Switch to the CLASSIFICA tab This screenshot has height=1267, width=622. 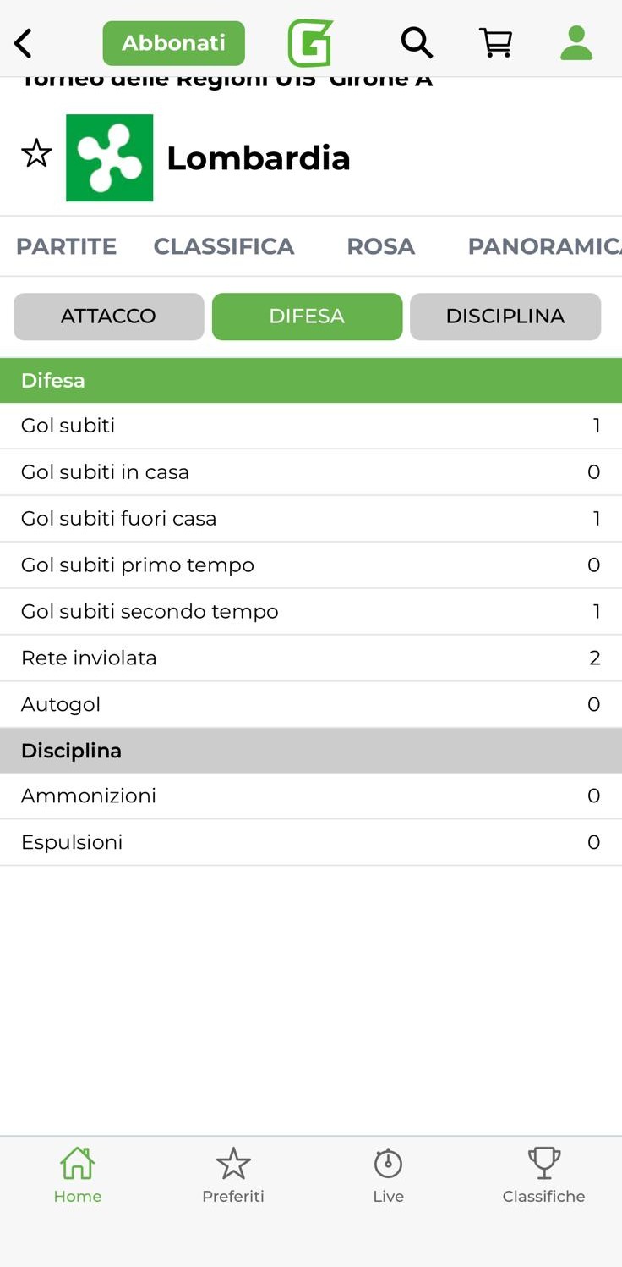pos(223,246)
